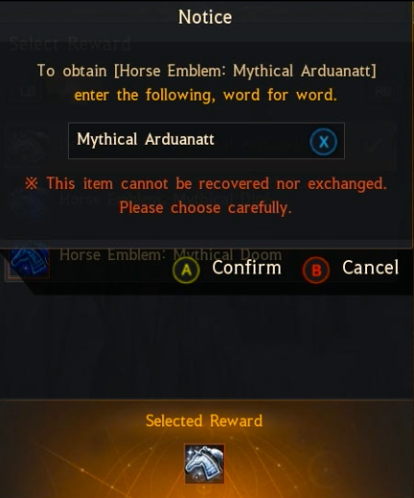Click the ※ warning symbol

pos(32,183)
